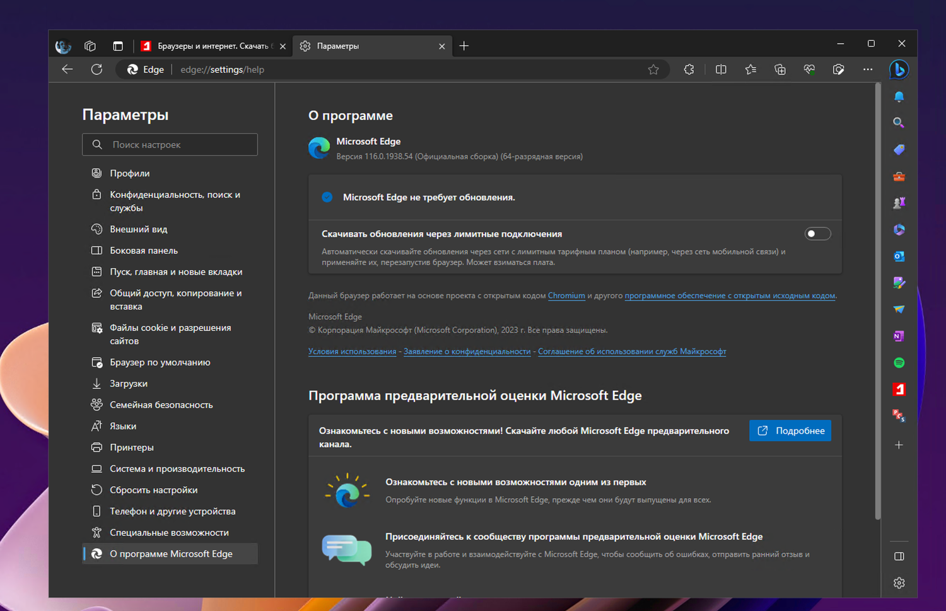Click the Edge site info button beside the address
This screenshot has height=611, width=946.
(146, 69)
